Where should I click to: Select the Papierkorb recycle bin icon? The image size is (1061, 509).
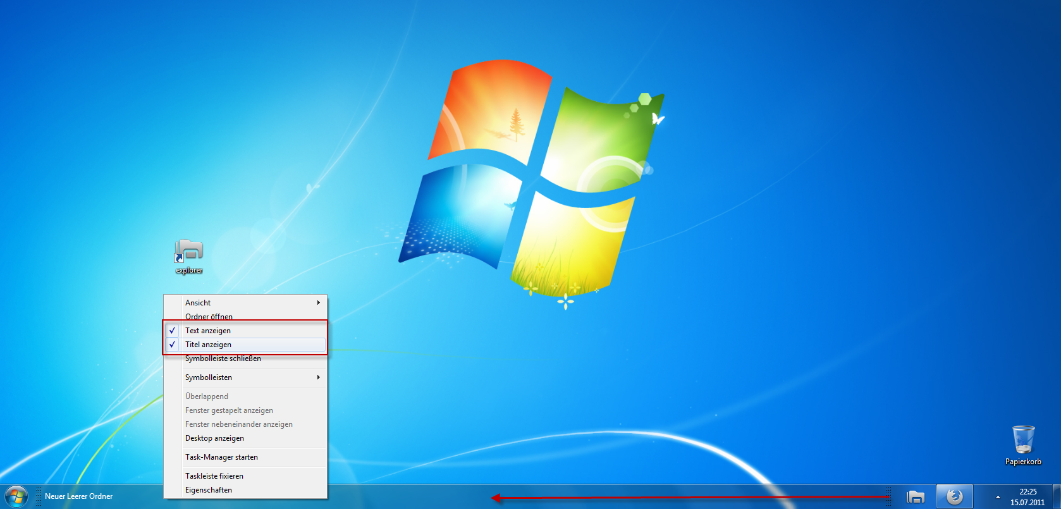(1023, 445)
